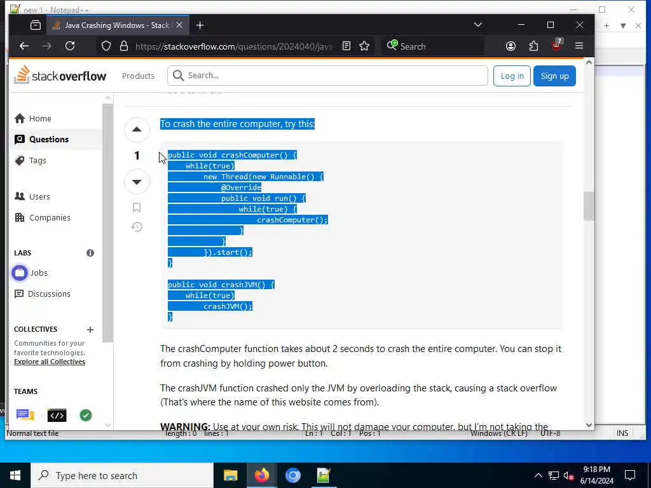Image resolution: width=651 pixels, height=488 pixels.
Task: Click the 'To crash the entire computer' text
Action: click(x=238, y=124)
